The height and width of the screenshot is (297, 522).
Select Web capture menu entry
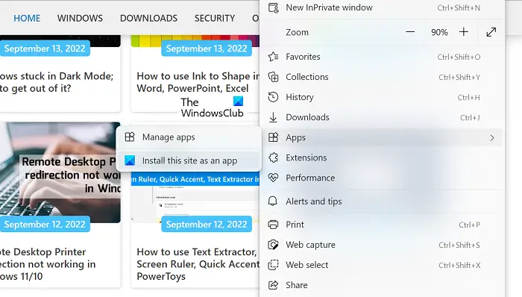coord(382,245)
